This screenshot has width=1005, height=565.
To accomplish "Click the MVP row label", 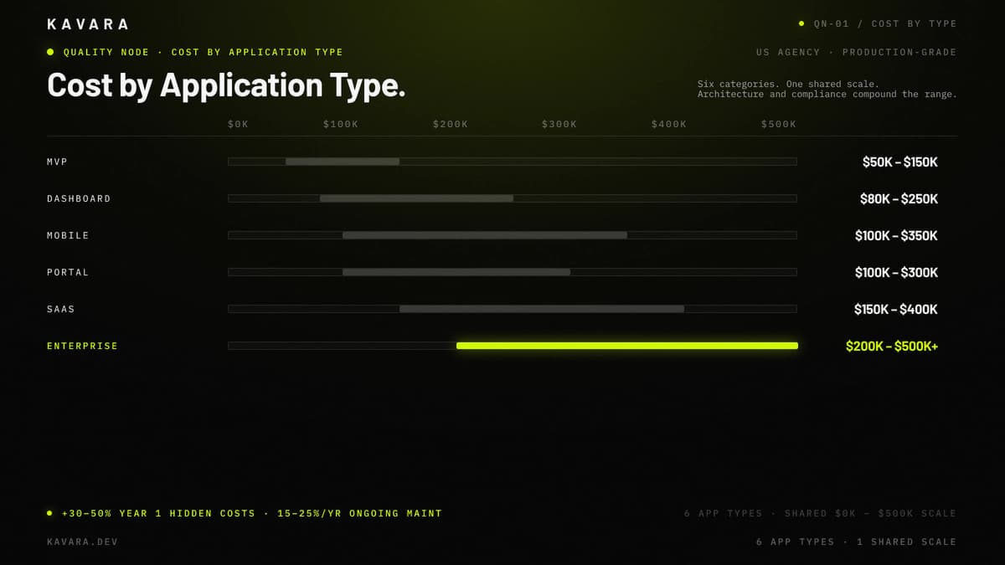I will pos(57,162).
